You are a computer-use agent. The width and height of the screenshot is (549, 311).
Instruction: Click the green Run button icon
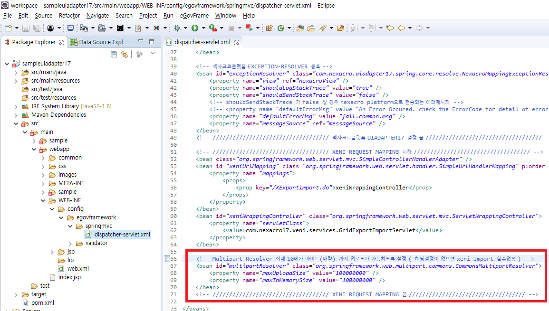coord(194,28)
